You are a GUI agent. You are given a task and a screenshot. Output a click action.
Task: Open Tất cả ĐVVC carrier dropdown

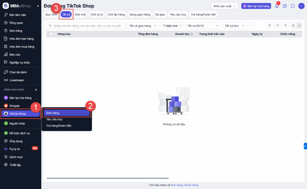tap(203, 26)
